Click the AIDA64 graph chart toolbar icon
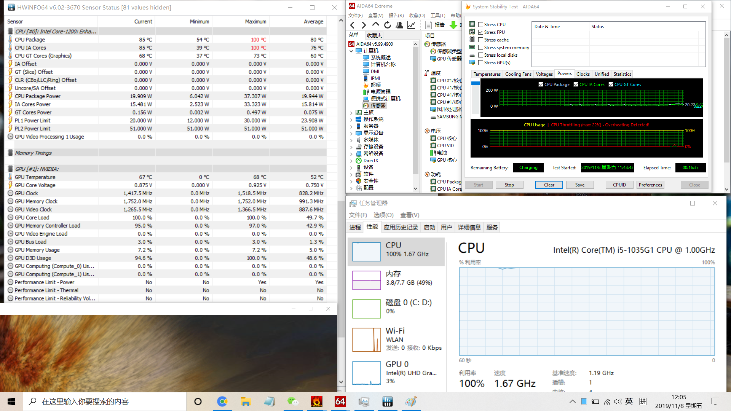The height and width of the screenshot is (411, 731). click(411, 25)
